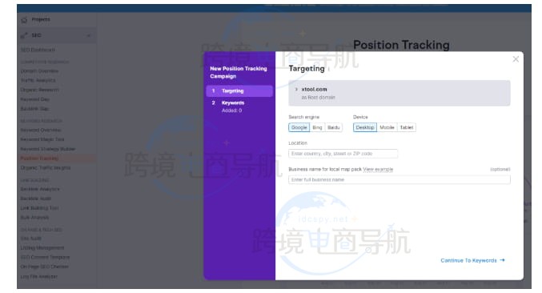The image size is (542, 293).
Task: Focus the Location input field
Action: [x=343, y=154]
